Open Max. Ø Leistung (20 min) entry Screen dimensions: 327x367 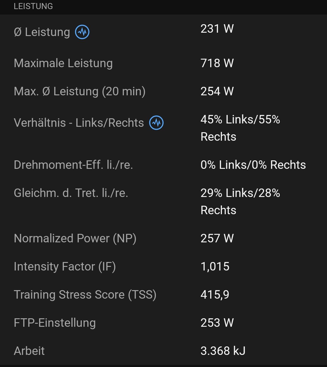(80, 91)
